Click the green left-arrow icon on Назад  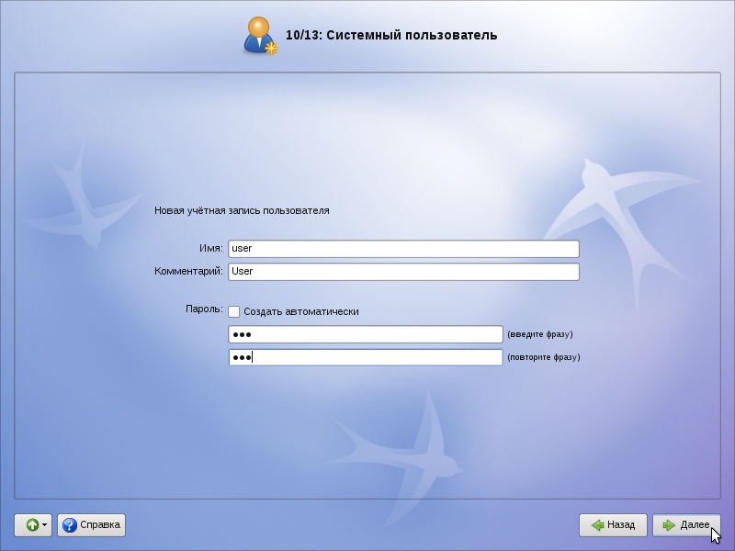597,525
